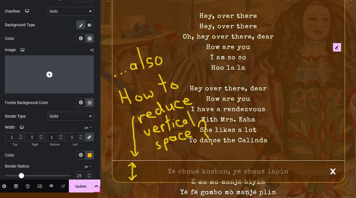Toggle responsive device icon next to Width

(x=22, y=127)
